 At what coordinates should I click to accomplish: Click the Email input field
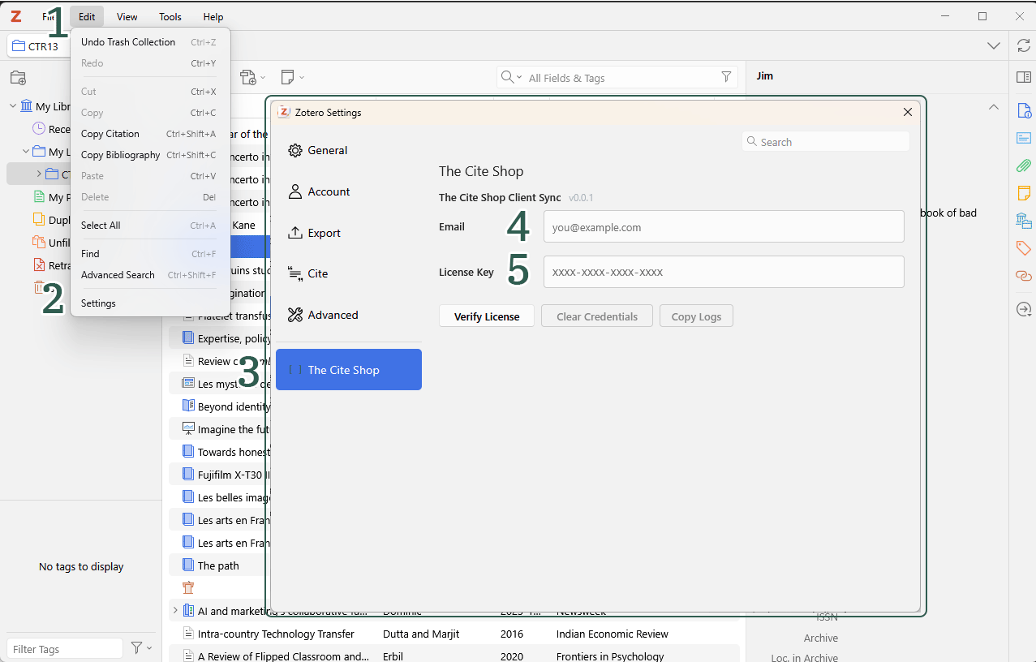pyautogui.click(x=724, y=227)
